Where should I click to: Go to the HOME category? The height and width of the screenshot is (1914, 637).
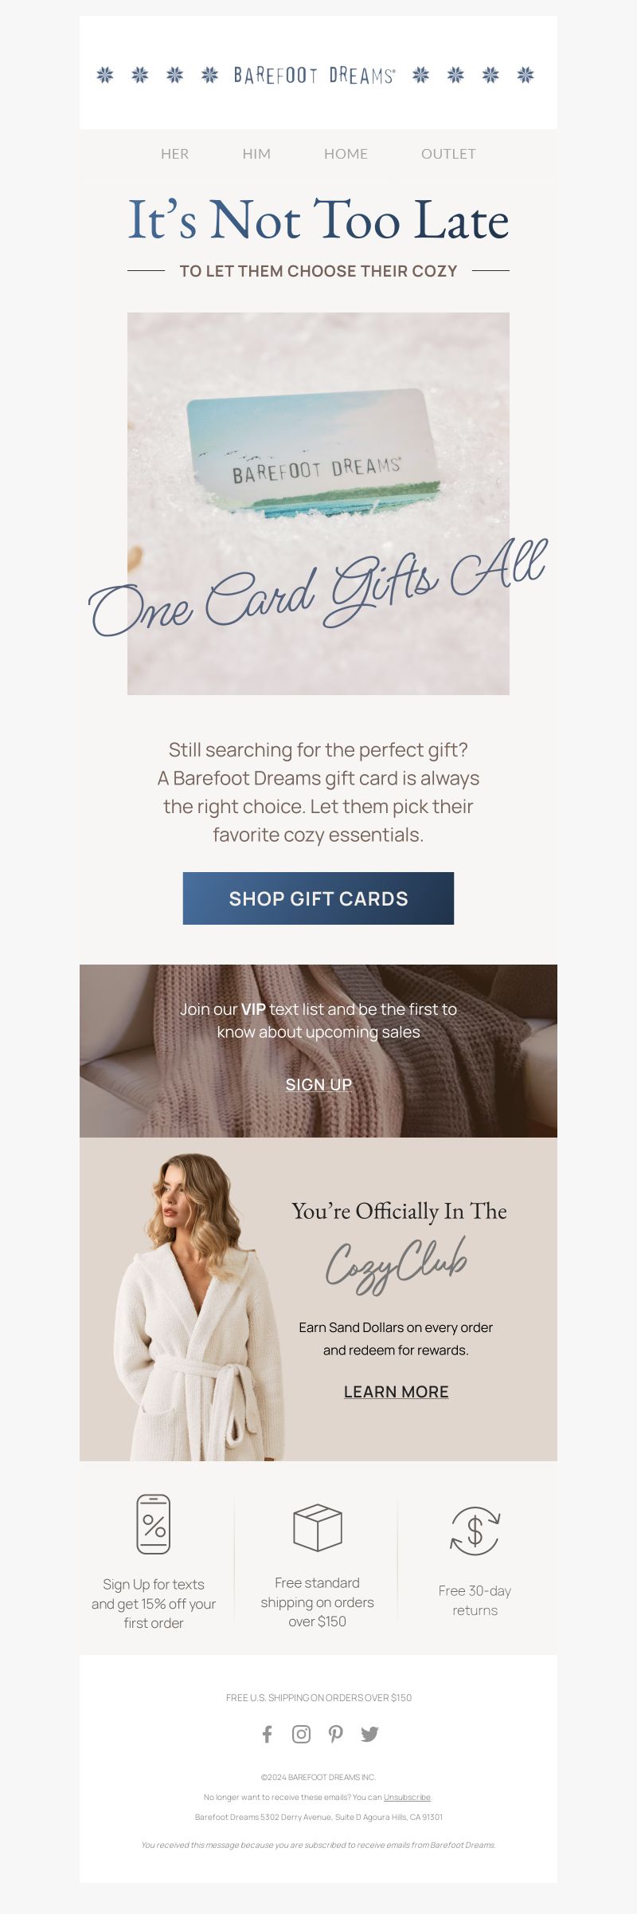click(x=346, y=154)
